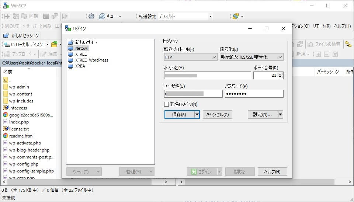Screen dimensions: 354x202
Task: Open the XREA saved site entry
Action: [x=80, y=66]
